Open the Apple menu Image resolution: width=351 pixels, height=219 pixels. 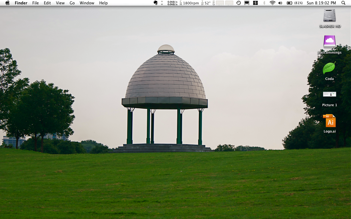7,3
